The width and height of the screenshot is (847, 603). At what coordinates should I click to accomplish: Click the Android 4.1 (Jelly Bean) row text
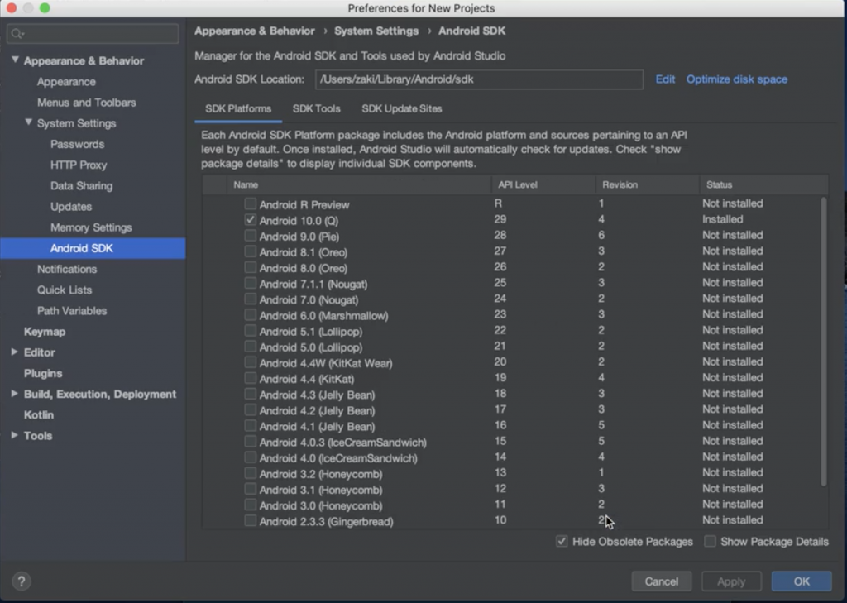pyautogui.click(x=317, y=426)
